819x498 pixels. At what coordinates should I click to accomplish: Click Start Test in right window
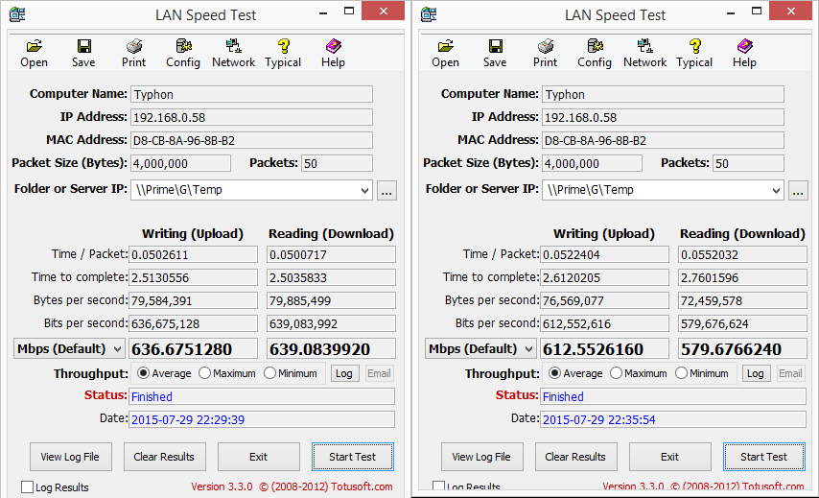(x=764, y=457)
